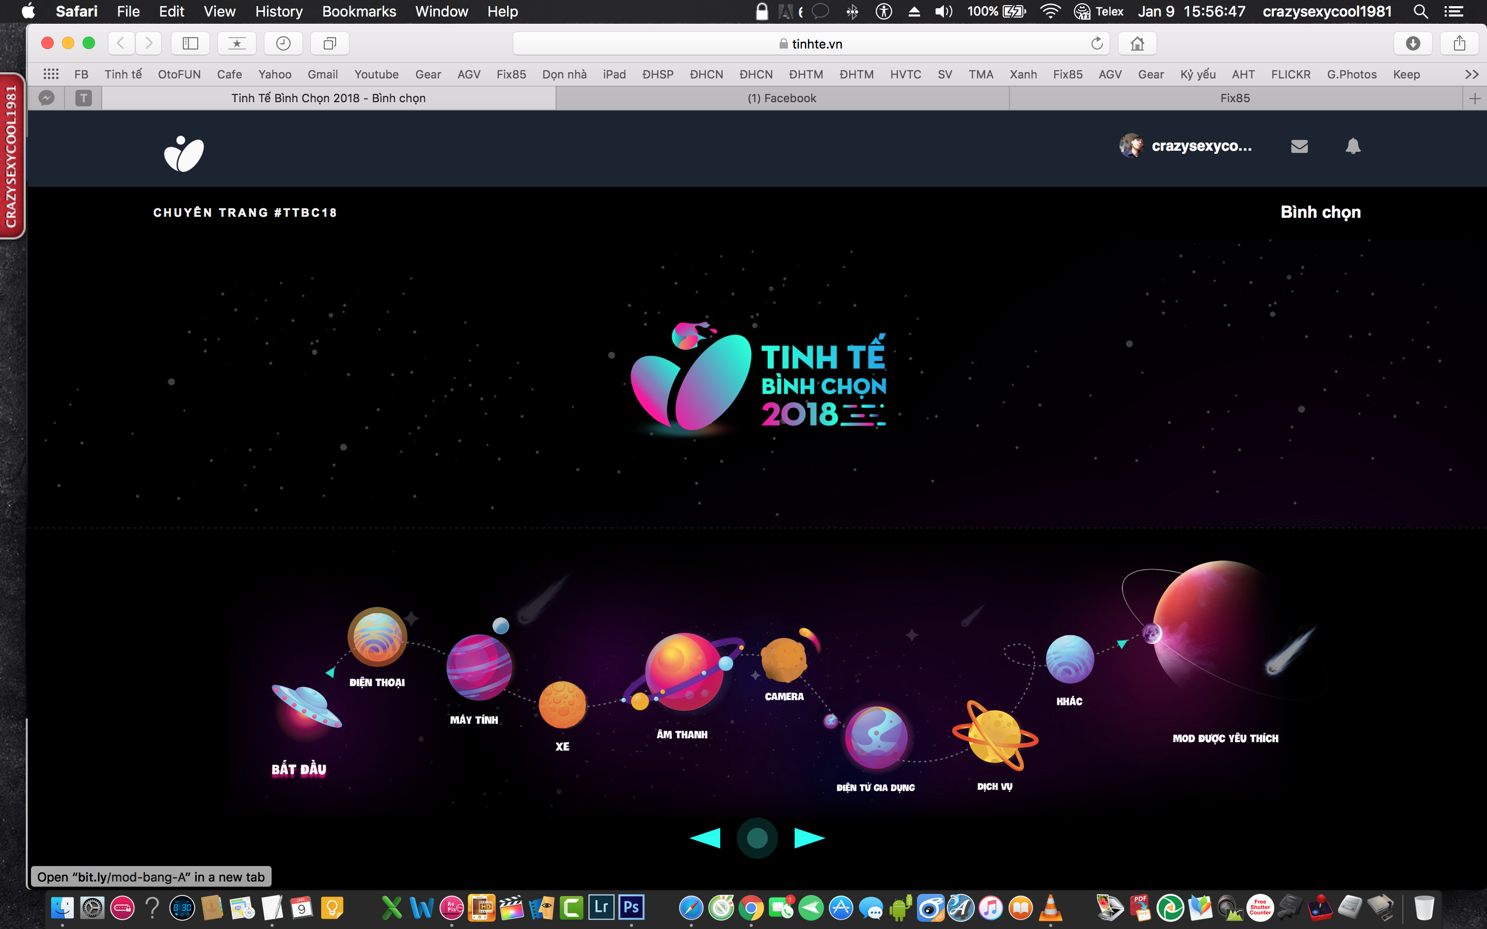
Task: Click the center round dot control
Action: [x=757, y=838]
